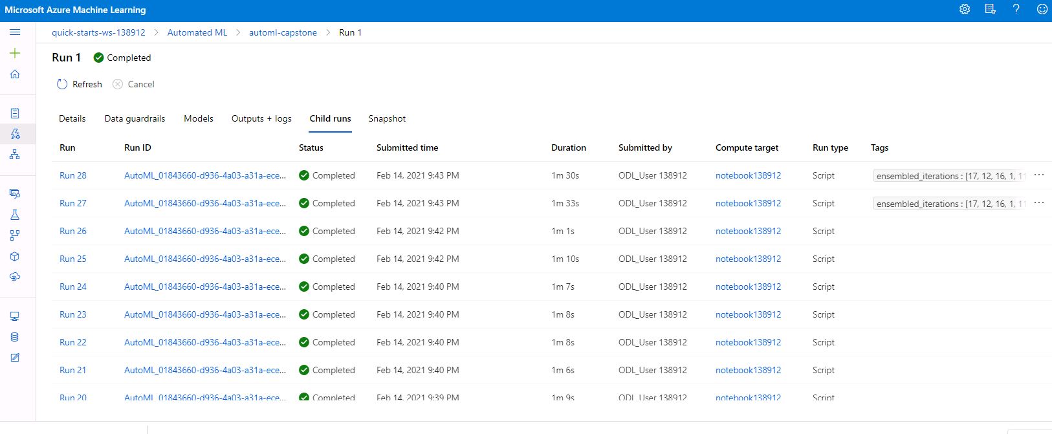The height and width of the screenshot is (434, 1052).
Task: Open settings gear in top bar
Action: coord(965,9)
